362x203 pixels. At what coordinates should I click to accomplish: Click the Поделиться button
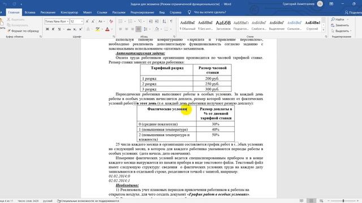(x=353, y=12)
